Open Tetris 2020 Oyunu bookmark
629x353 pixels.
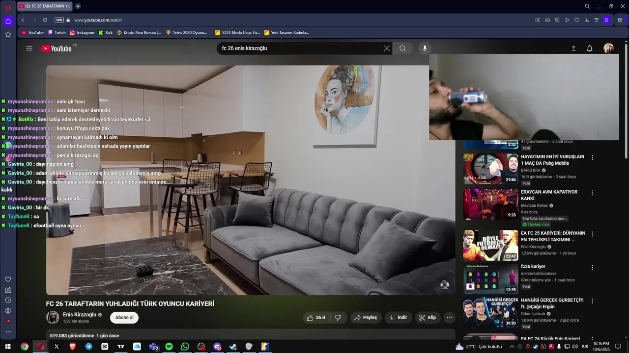point(187,33)
